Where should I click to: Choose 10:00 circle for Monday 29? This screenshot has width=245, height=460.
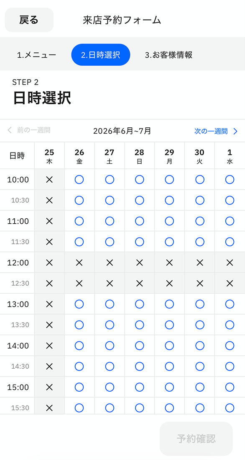coord(169,179)
